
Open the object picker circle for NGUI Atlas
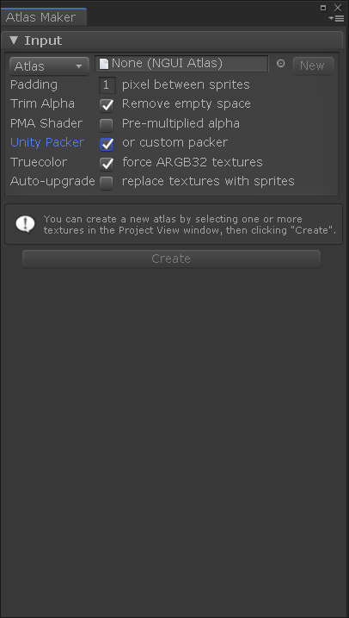(280, 64)
